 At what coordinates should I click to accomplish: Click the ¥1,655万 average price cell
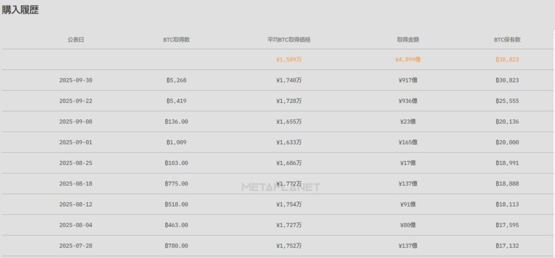[x=289, y=121]
